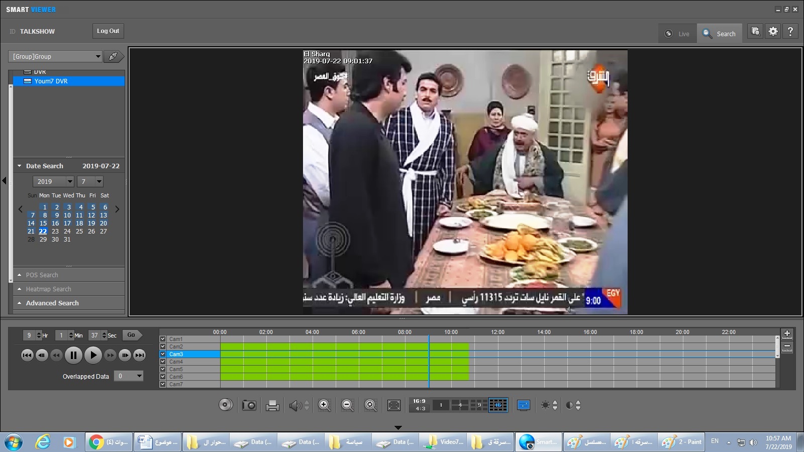804x452 pixels.
Task: Switch to the Live tab
Action: [677, 34]
